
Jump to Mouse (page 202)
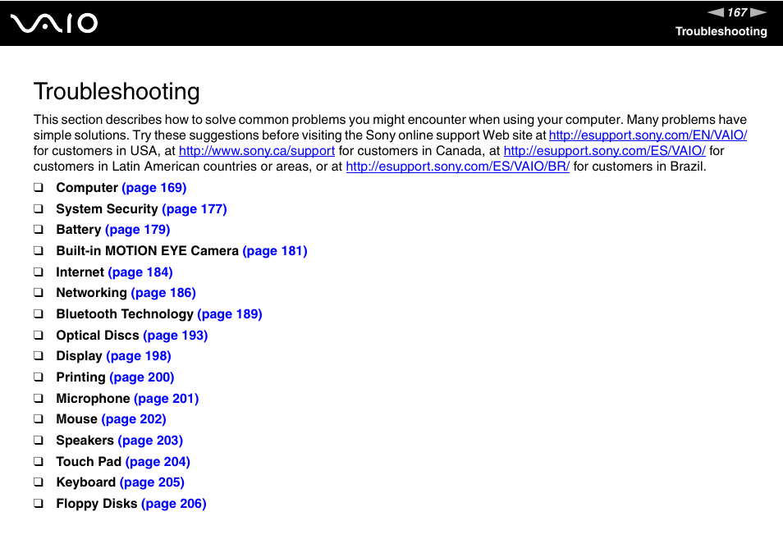(x=134, y=419)
